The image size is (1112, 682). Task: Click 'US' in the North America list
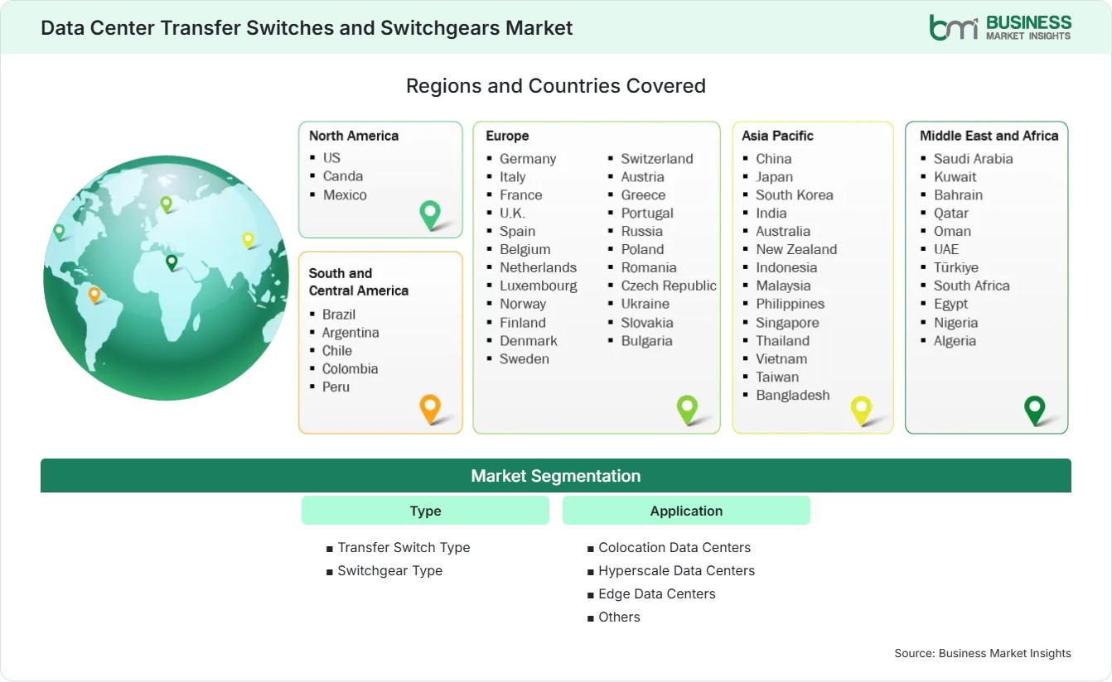click(x=331, y=157)
